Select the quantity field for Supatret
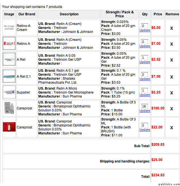The image size is (180, 186). (145, 90)
